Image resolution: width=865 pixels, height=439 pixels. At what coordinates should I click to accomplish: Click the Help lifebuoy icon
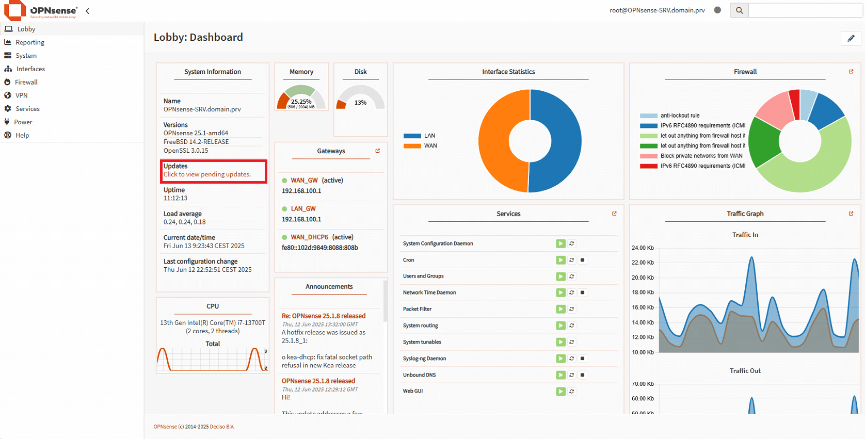click(x=8, y=135)
